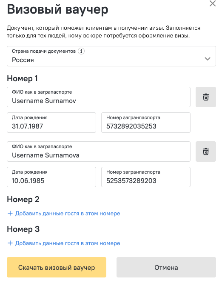
Task: Add guest data link for Номер 2
Action: pyautogui.click(x=68, y=213)
